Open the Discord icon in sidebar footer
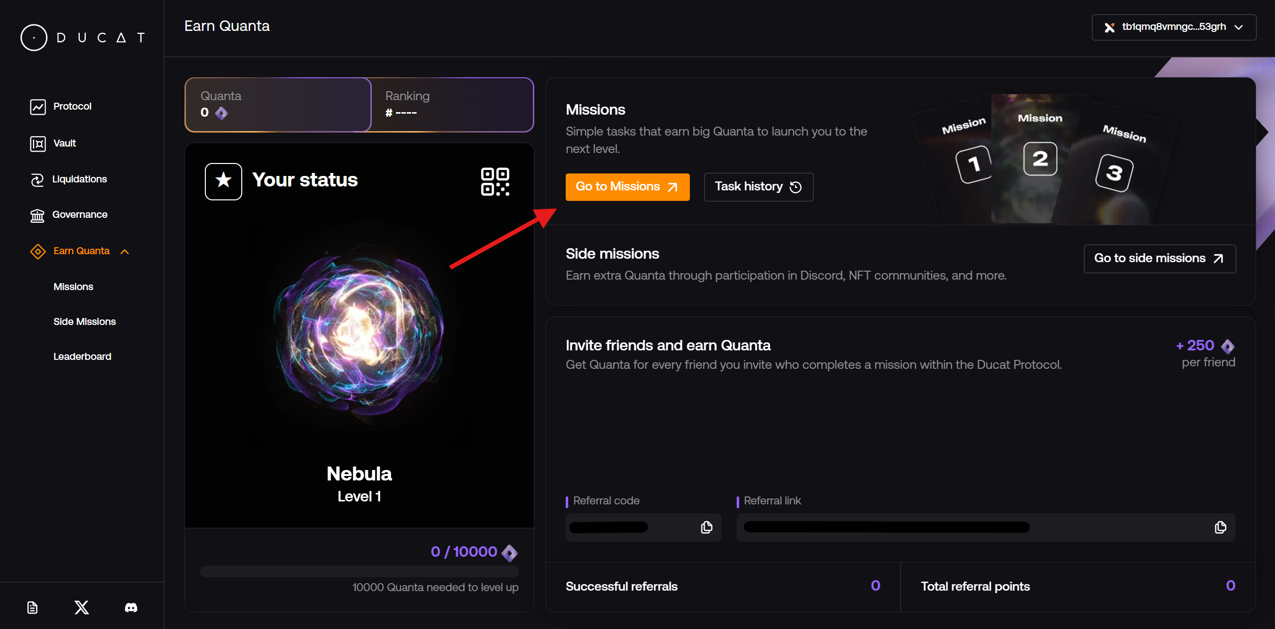 (x=131, y=607)
